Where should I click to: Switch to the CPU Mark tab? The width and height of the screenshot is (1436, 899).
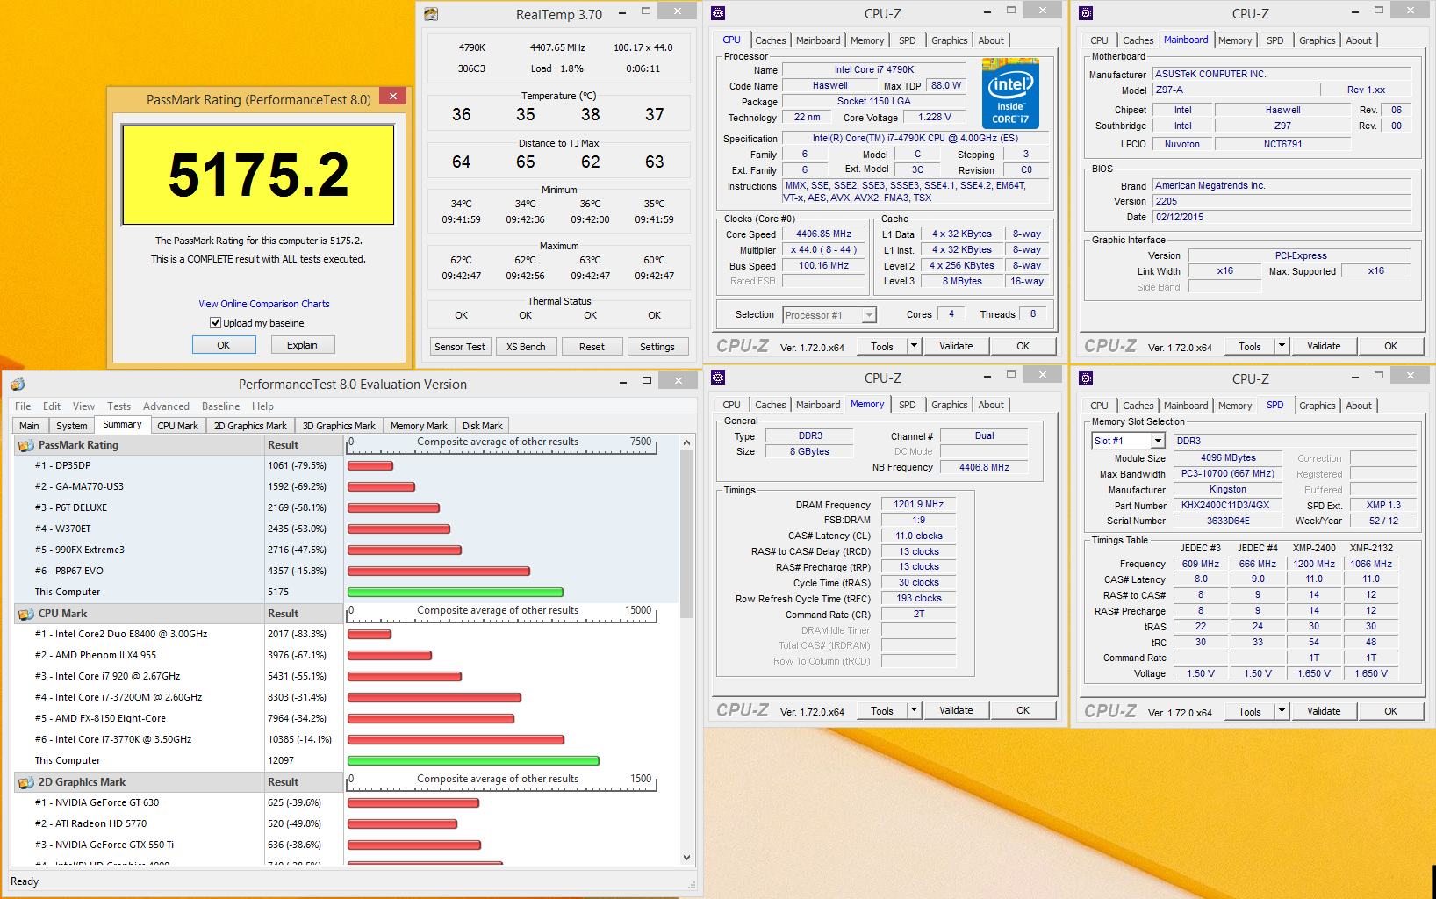(177, 426)
